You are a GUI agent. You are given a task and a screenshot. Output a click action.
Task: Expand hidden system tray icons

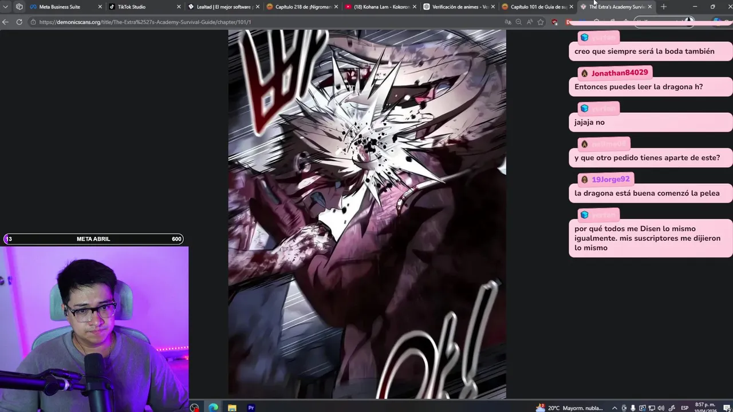tap(614, 408)
